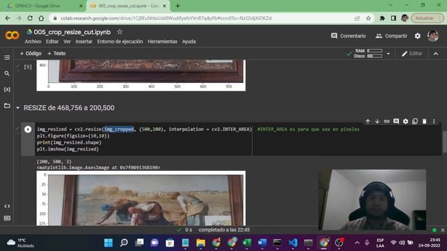The width and height of the screenshot is (447, 251).
Task: Click the Colab logo
Action: point(13,36)
